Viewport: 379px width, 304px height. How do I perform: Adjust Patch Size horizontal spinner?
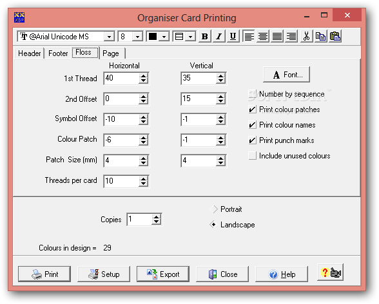point(144,160)
